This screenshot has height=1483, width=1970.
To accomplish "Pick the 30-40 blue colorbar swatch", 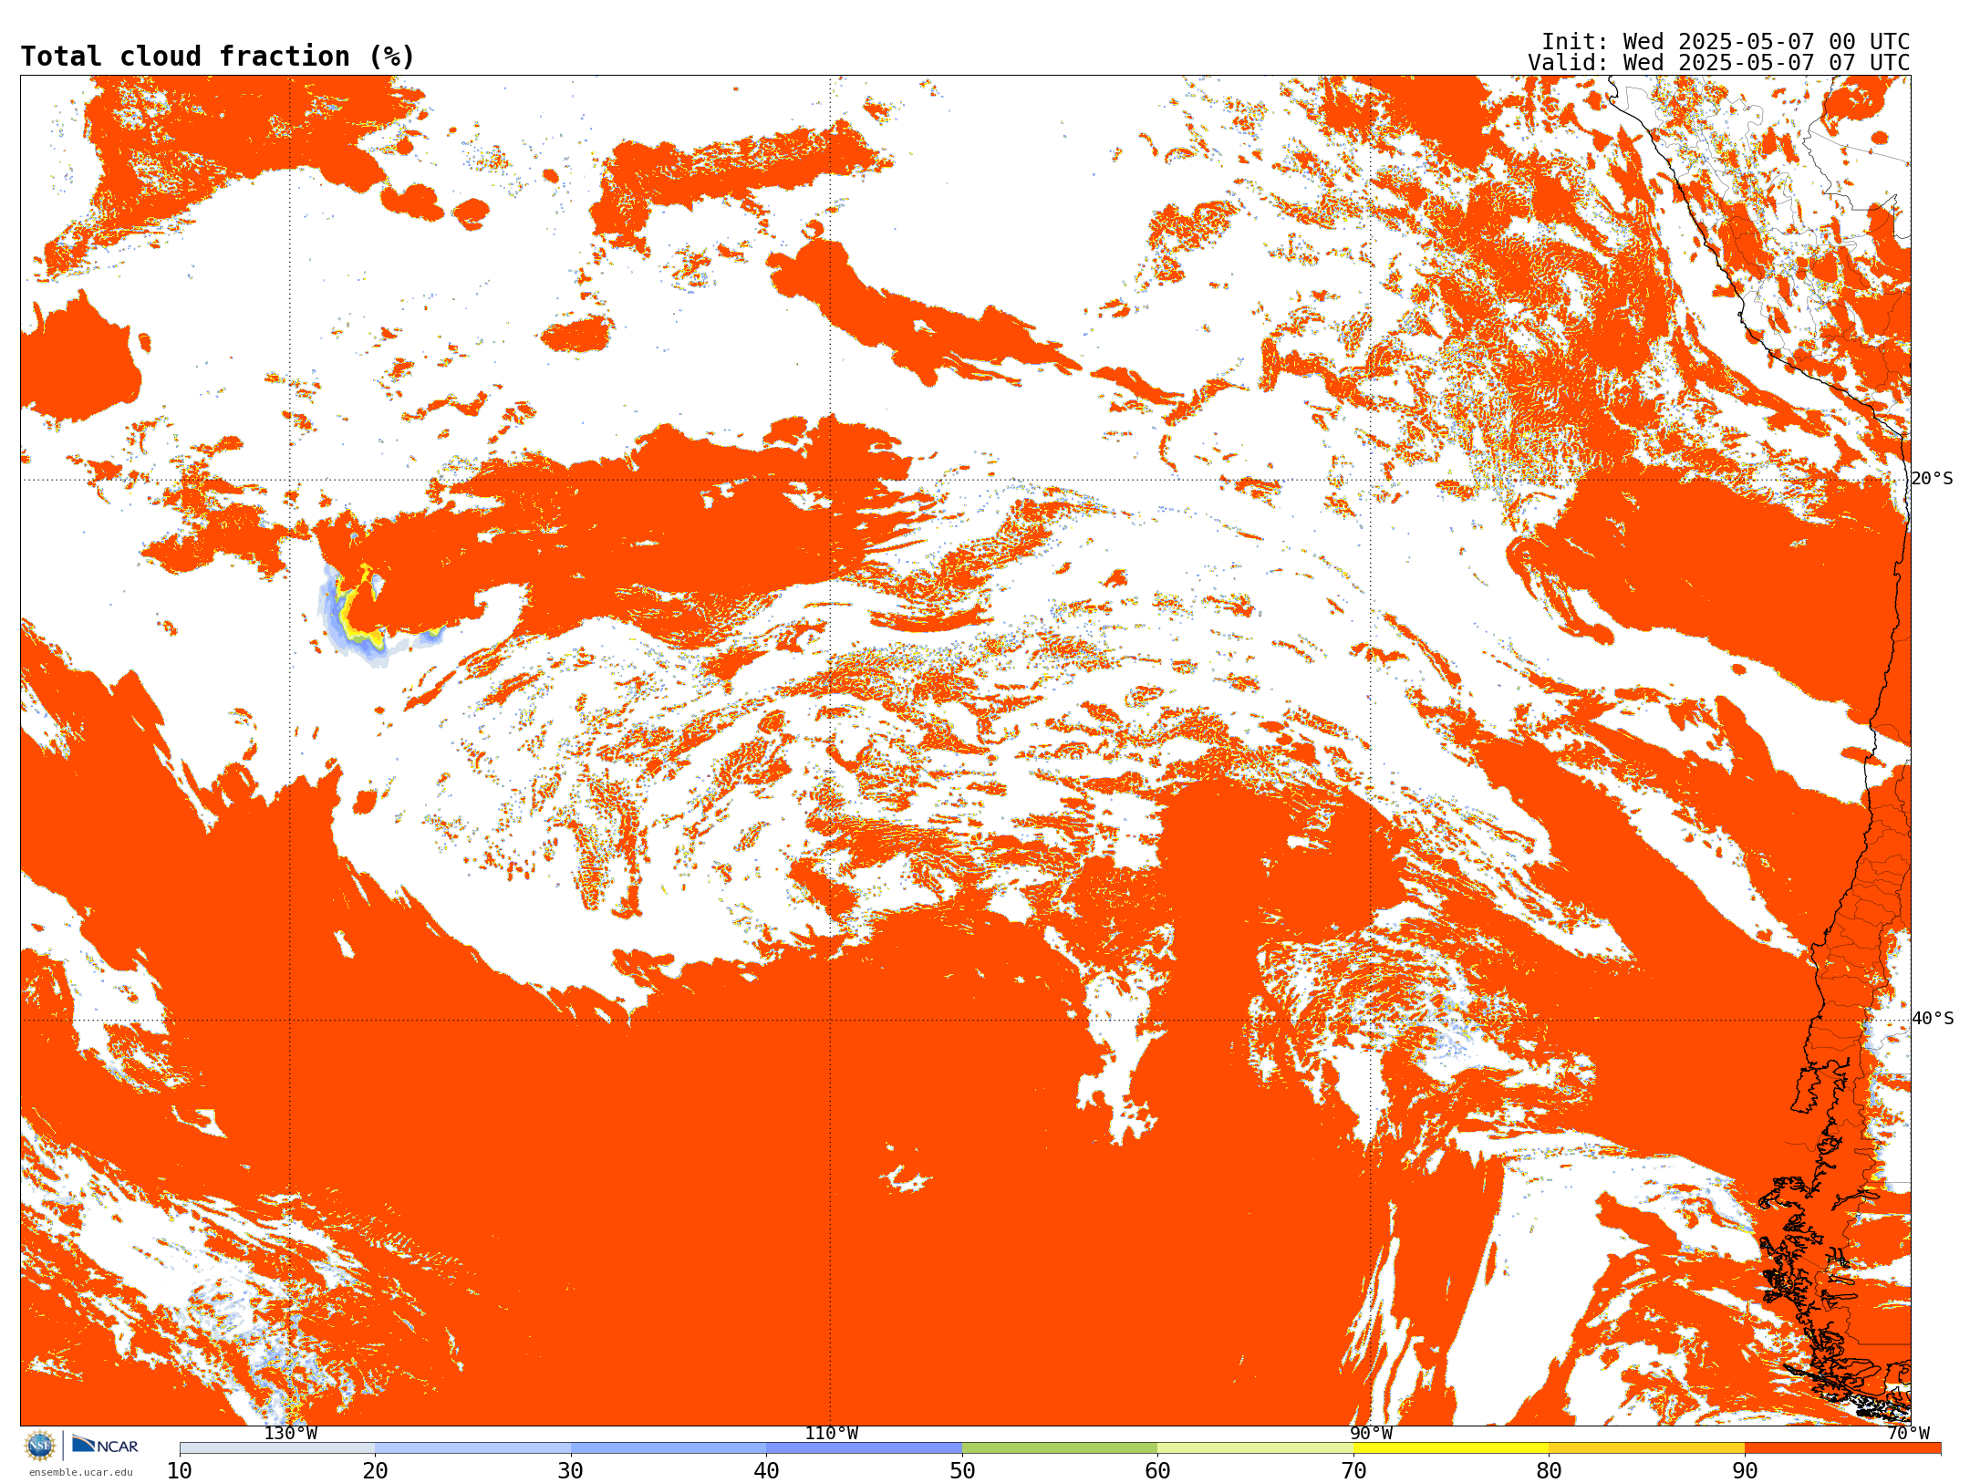I will coord(669,1448).
